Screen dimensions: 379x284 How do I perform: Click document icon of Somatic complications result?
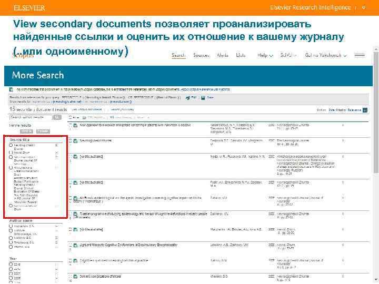(75, 277)
